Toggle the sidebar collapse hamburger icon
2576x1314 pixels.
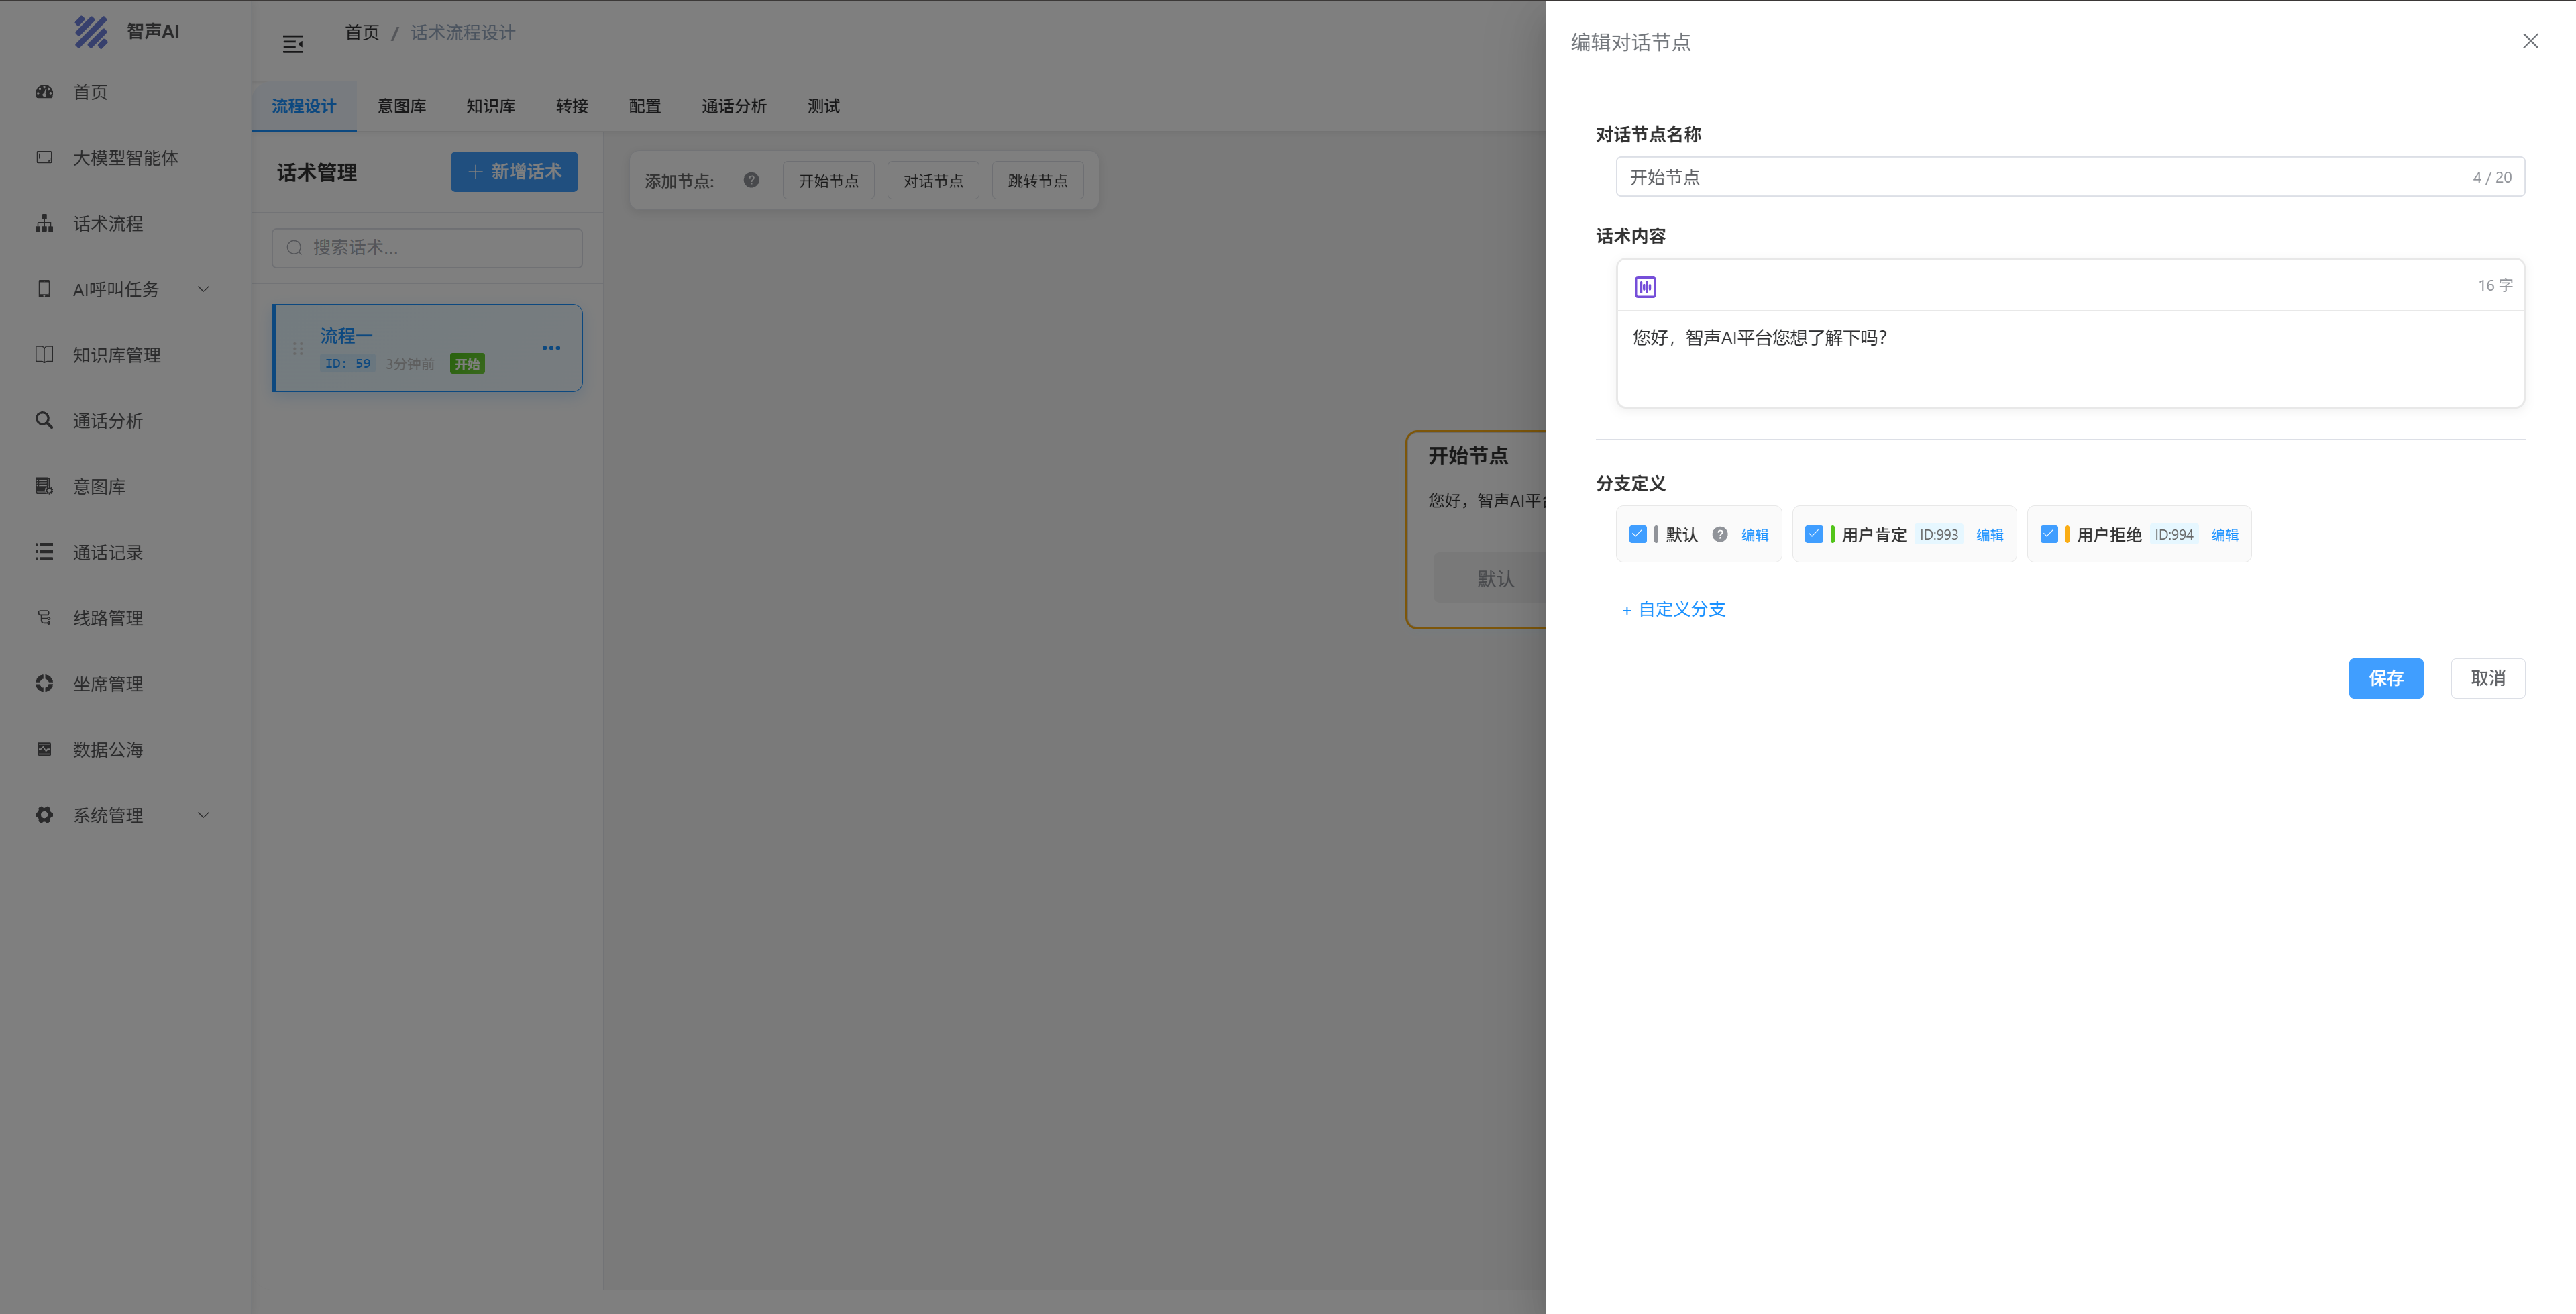point(293,44)
